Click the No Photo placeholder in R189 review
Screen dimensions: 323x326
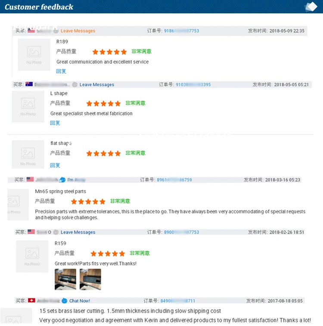point(34,55)
